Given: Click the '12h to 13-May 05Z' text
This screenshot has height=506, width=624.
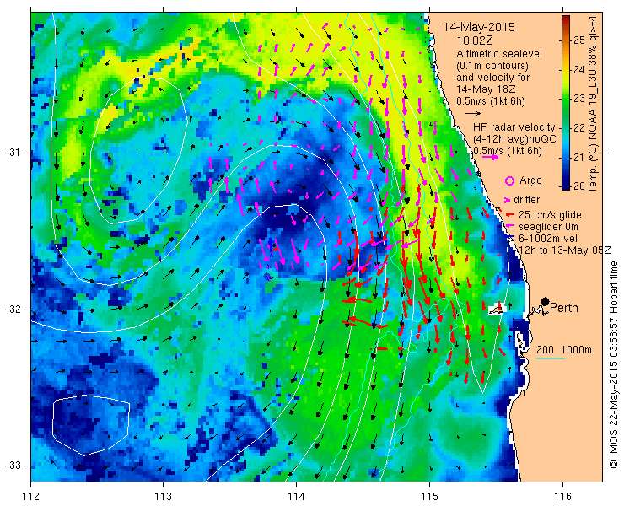Looking at the screenshot, I should (x=564, y=250).
